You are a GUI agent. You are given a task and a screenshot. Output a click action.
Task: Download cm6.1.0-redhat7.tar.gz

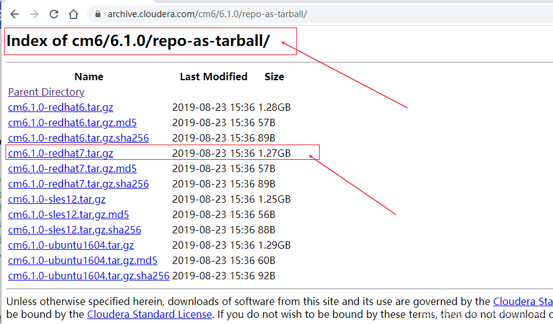click(x=61, y=153)
